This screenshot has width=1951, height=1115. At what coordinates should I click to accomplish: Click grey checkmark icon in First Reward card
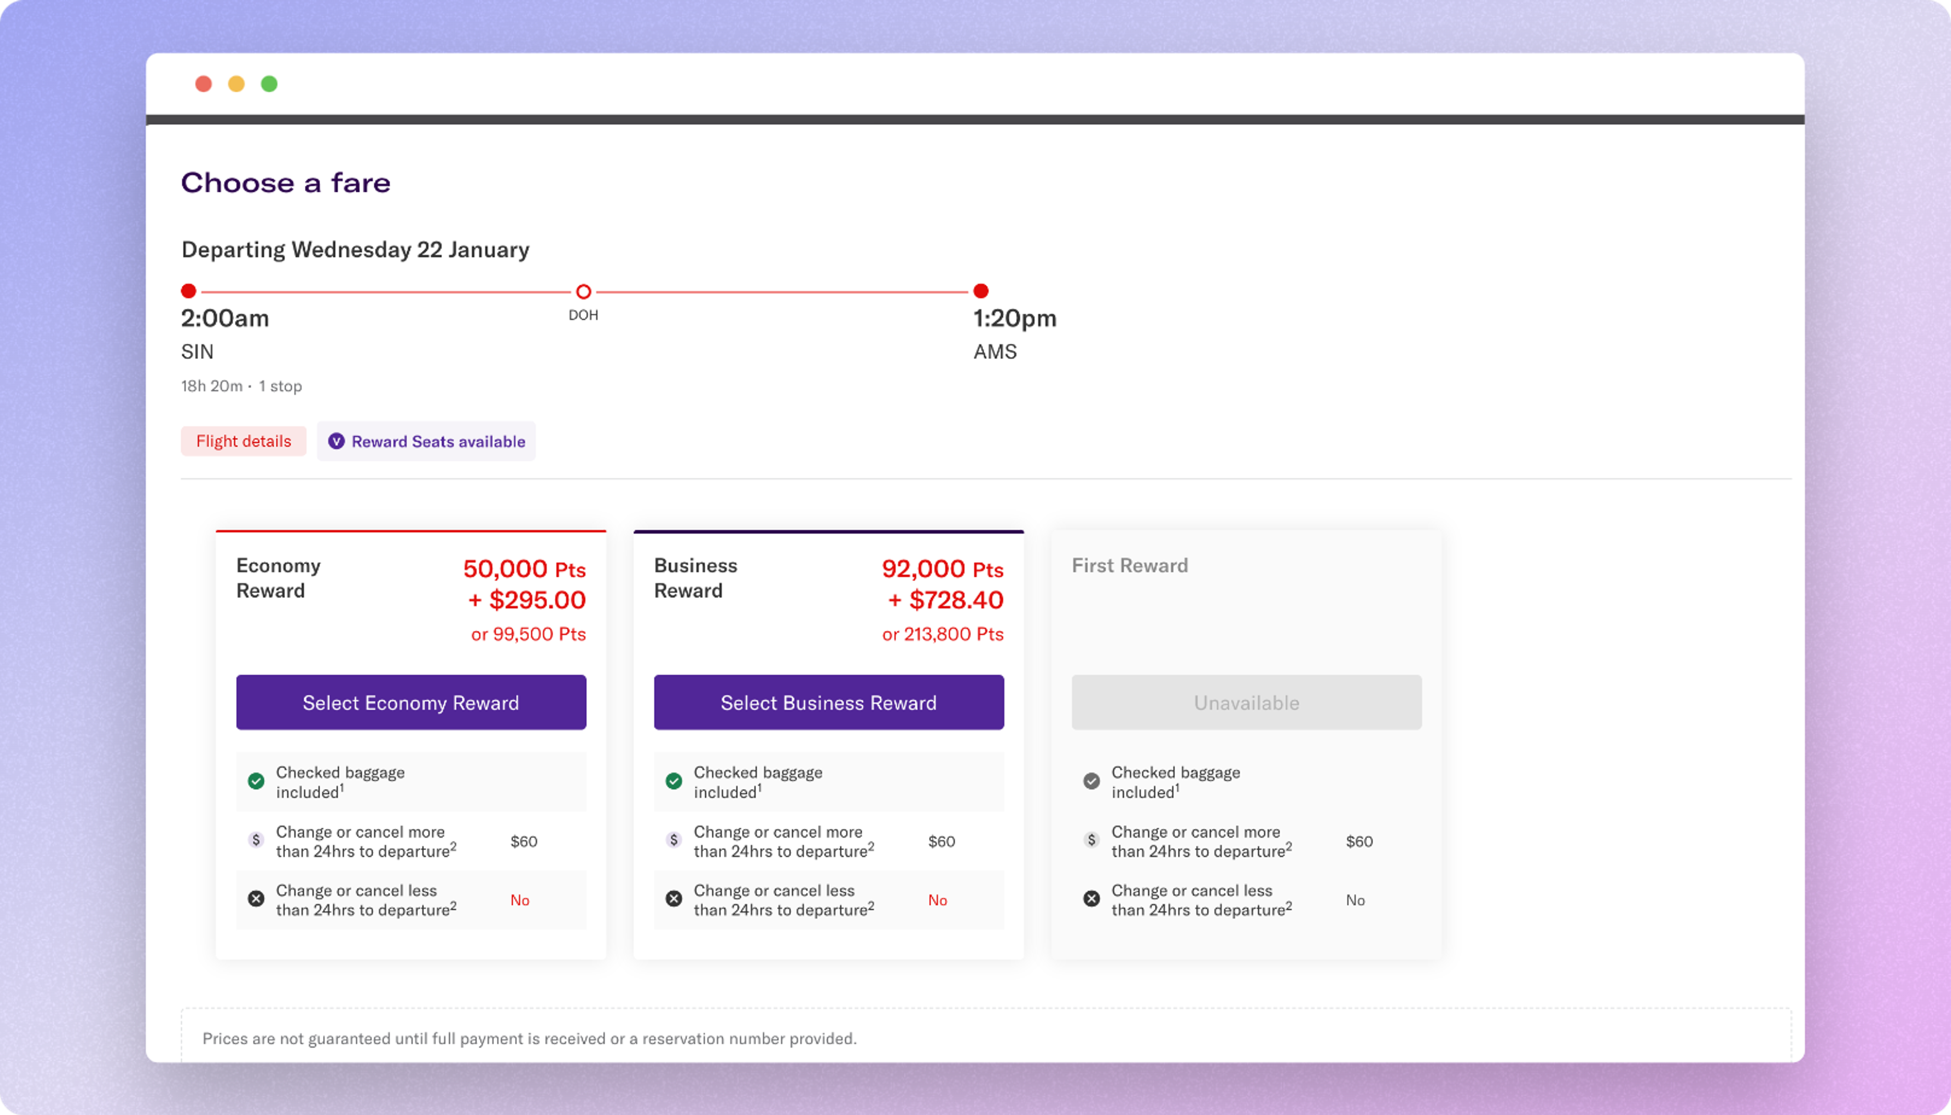click(1091, 781)
